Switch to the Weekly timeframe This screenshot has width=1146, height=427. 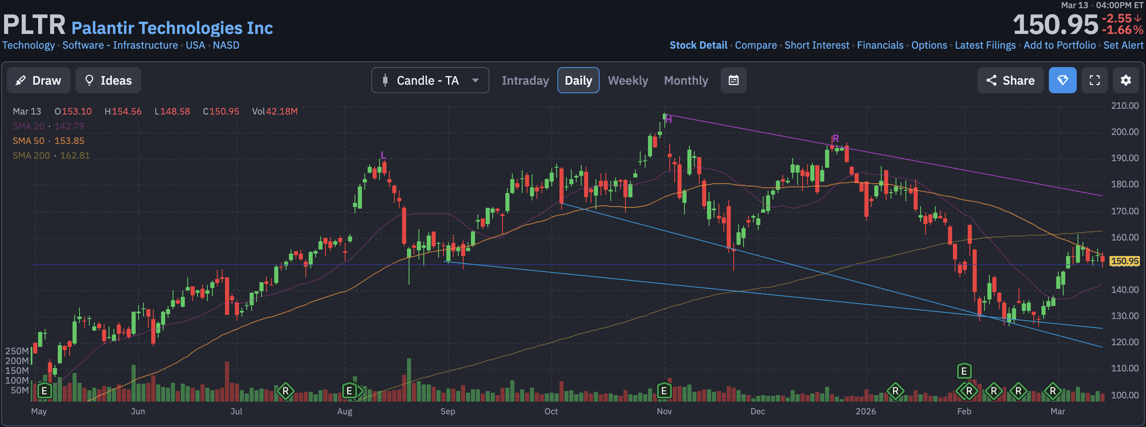click(x=628, y=80)
